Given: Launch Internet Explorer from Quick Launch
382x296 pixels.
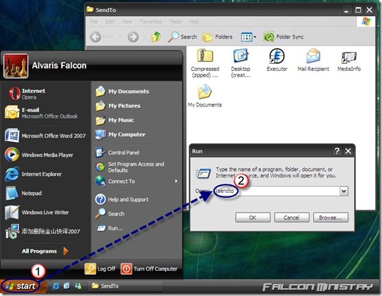Looking at the screenshot, I should pyautogui.click(x=55, y=286).
